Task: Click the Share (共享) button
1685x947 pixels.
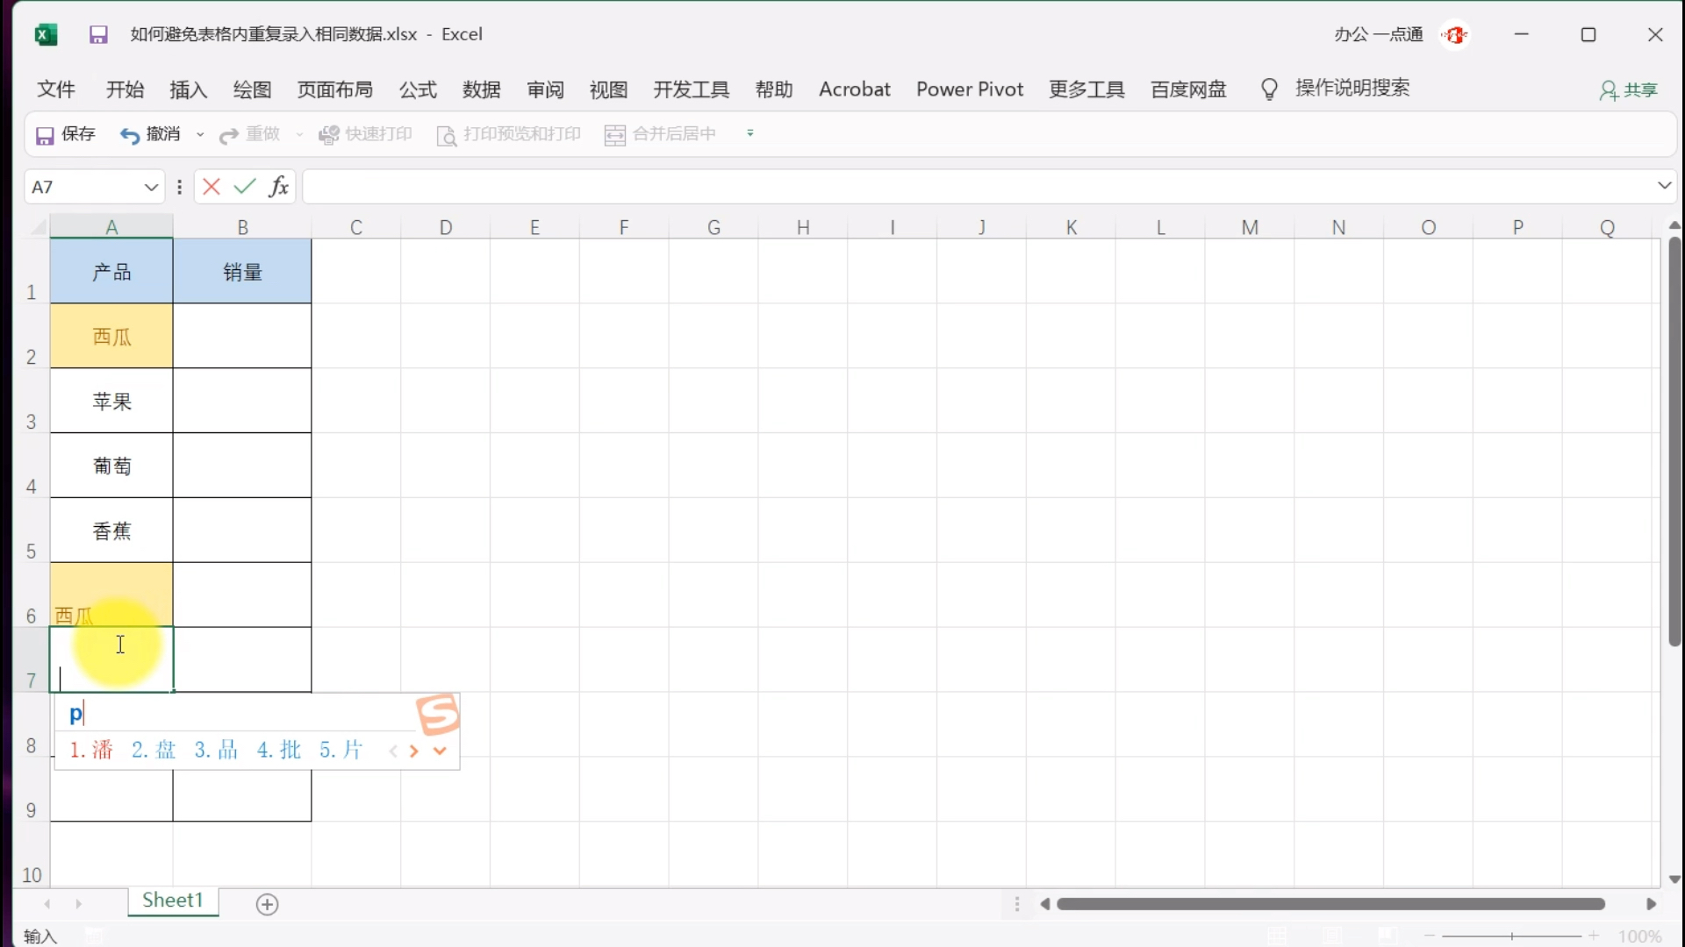Action: point(1629,90)
